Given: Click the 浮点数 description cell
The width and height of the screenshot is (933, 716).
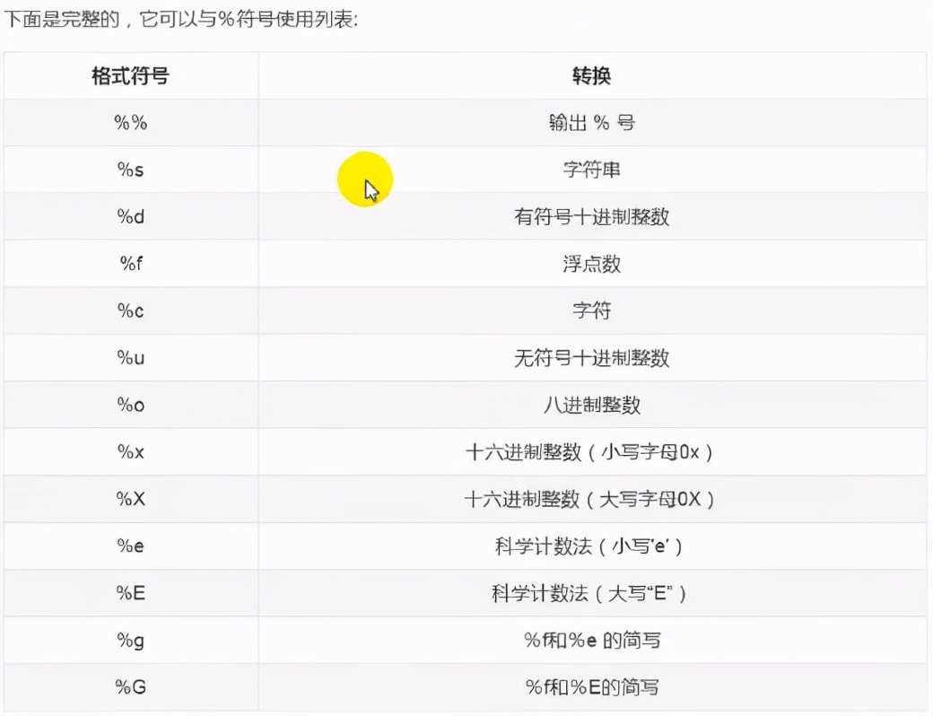Looking at the screenshot, I should pos(591,264).
